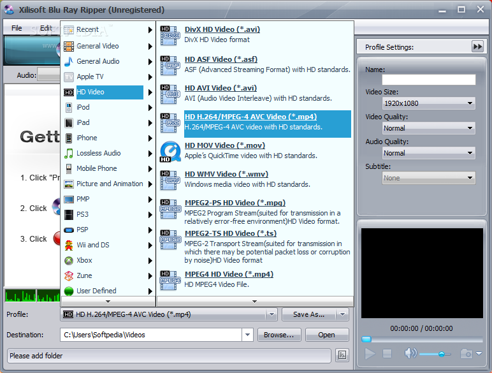Expand more categories arrow below User Defined
The width and height of the screenshot is (492, 373).
(x=108, y=302)
